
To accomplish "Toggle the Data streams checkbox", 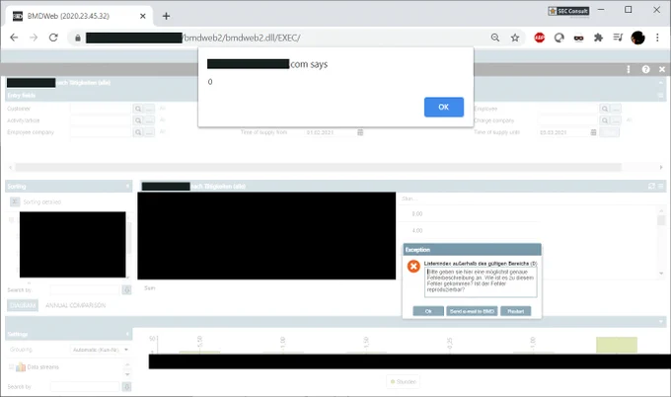I will coord(12,367).
